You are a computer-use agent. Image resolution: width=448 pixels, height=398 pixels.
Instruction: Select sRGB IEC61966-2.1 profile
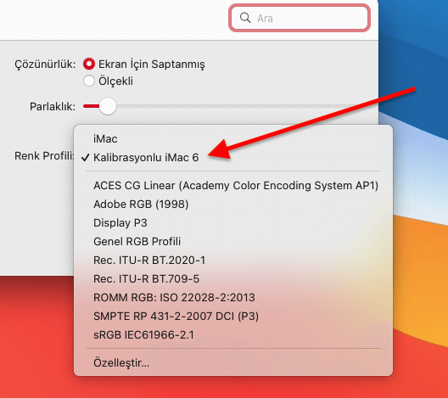pos(233,335)
